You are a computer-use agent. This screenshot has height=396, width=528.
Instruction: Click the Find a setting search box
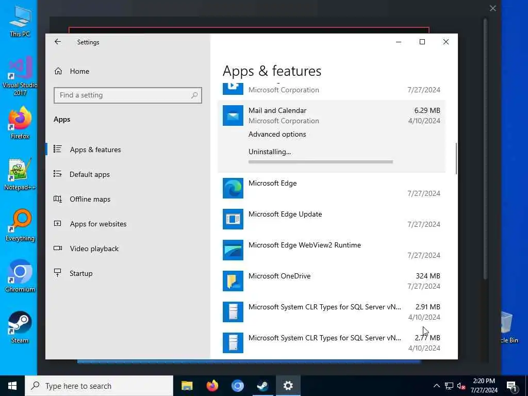(128, 95)
